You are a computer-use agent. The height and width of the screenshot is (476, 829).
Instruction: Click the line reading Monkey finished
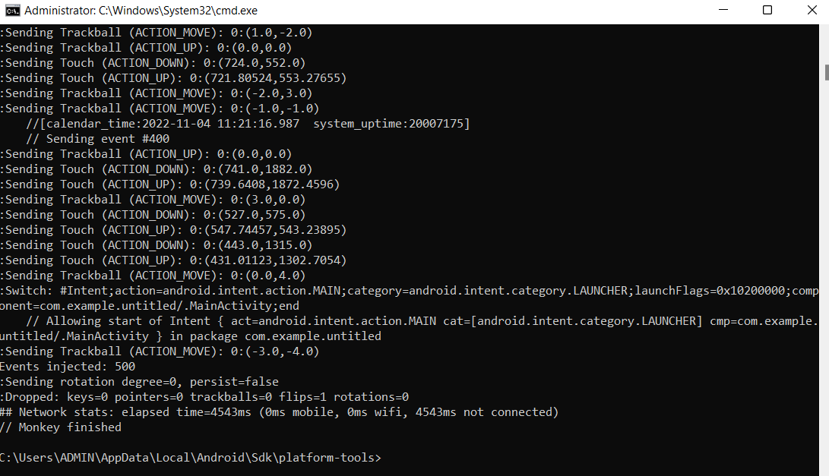point(50,427)
